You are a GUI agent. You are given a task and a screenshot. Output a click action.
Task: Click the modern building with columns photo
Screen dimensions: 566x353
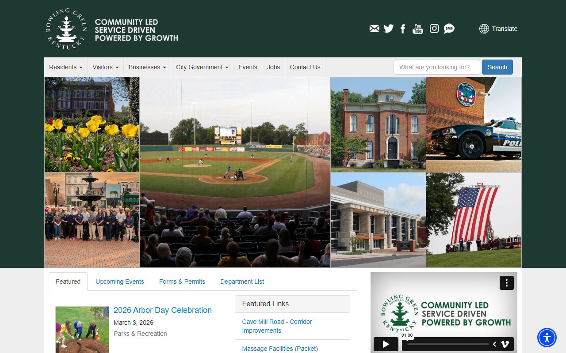pyautogui.click(x=378, y=220)
